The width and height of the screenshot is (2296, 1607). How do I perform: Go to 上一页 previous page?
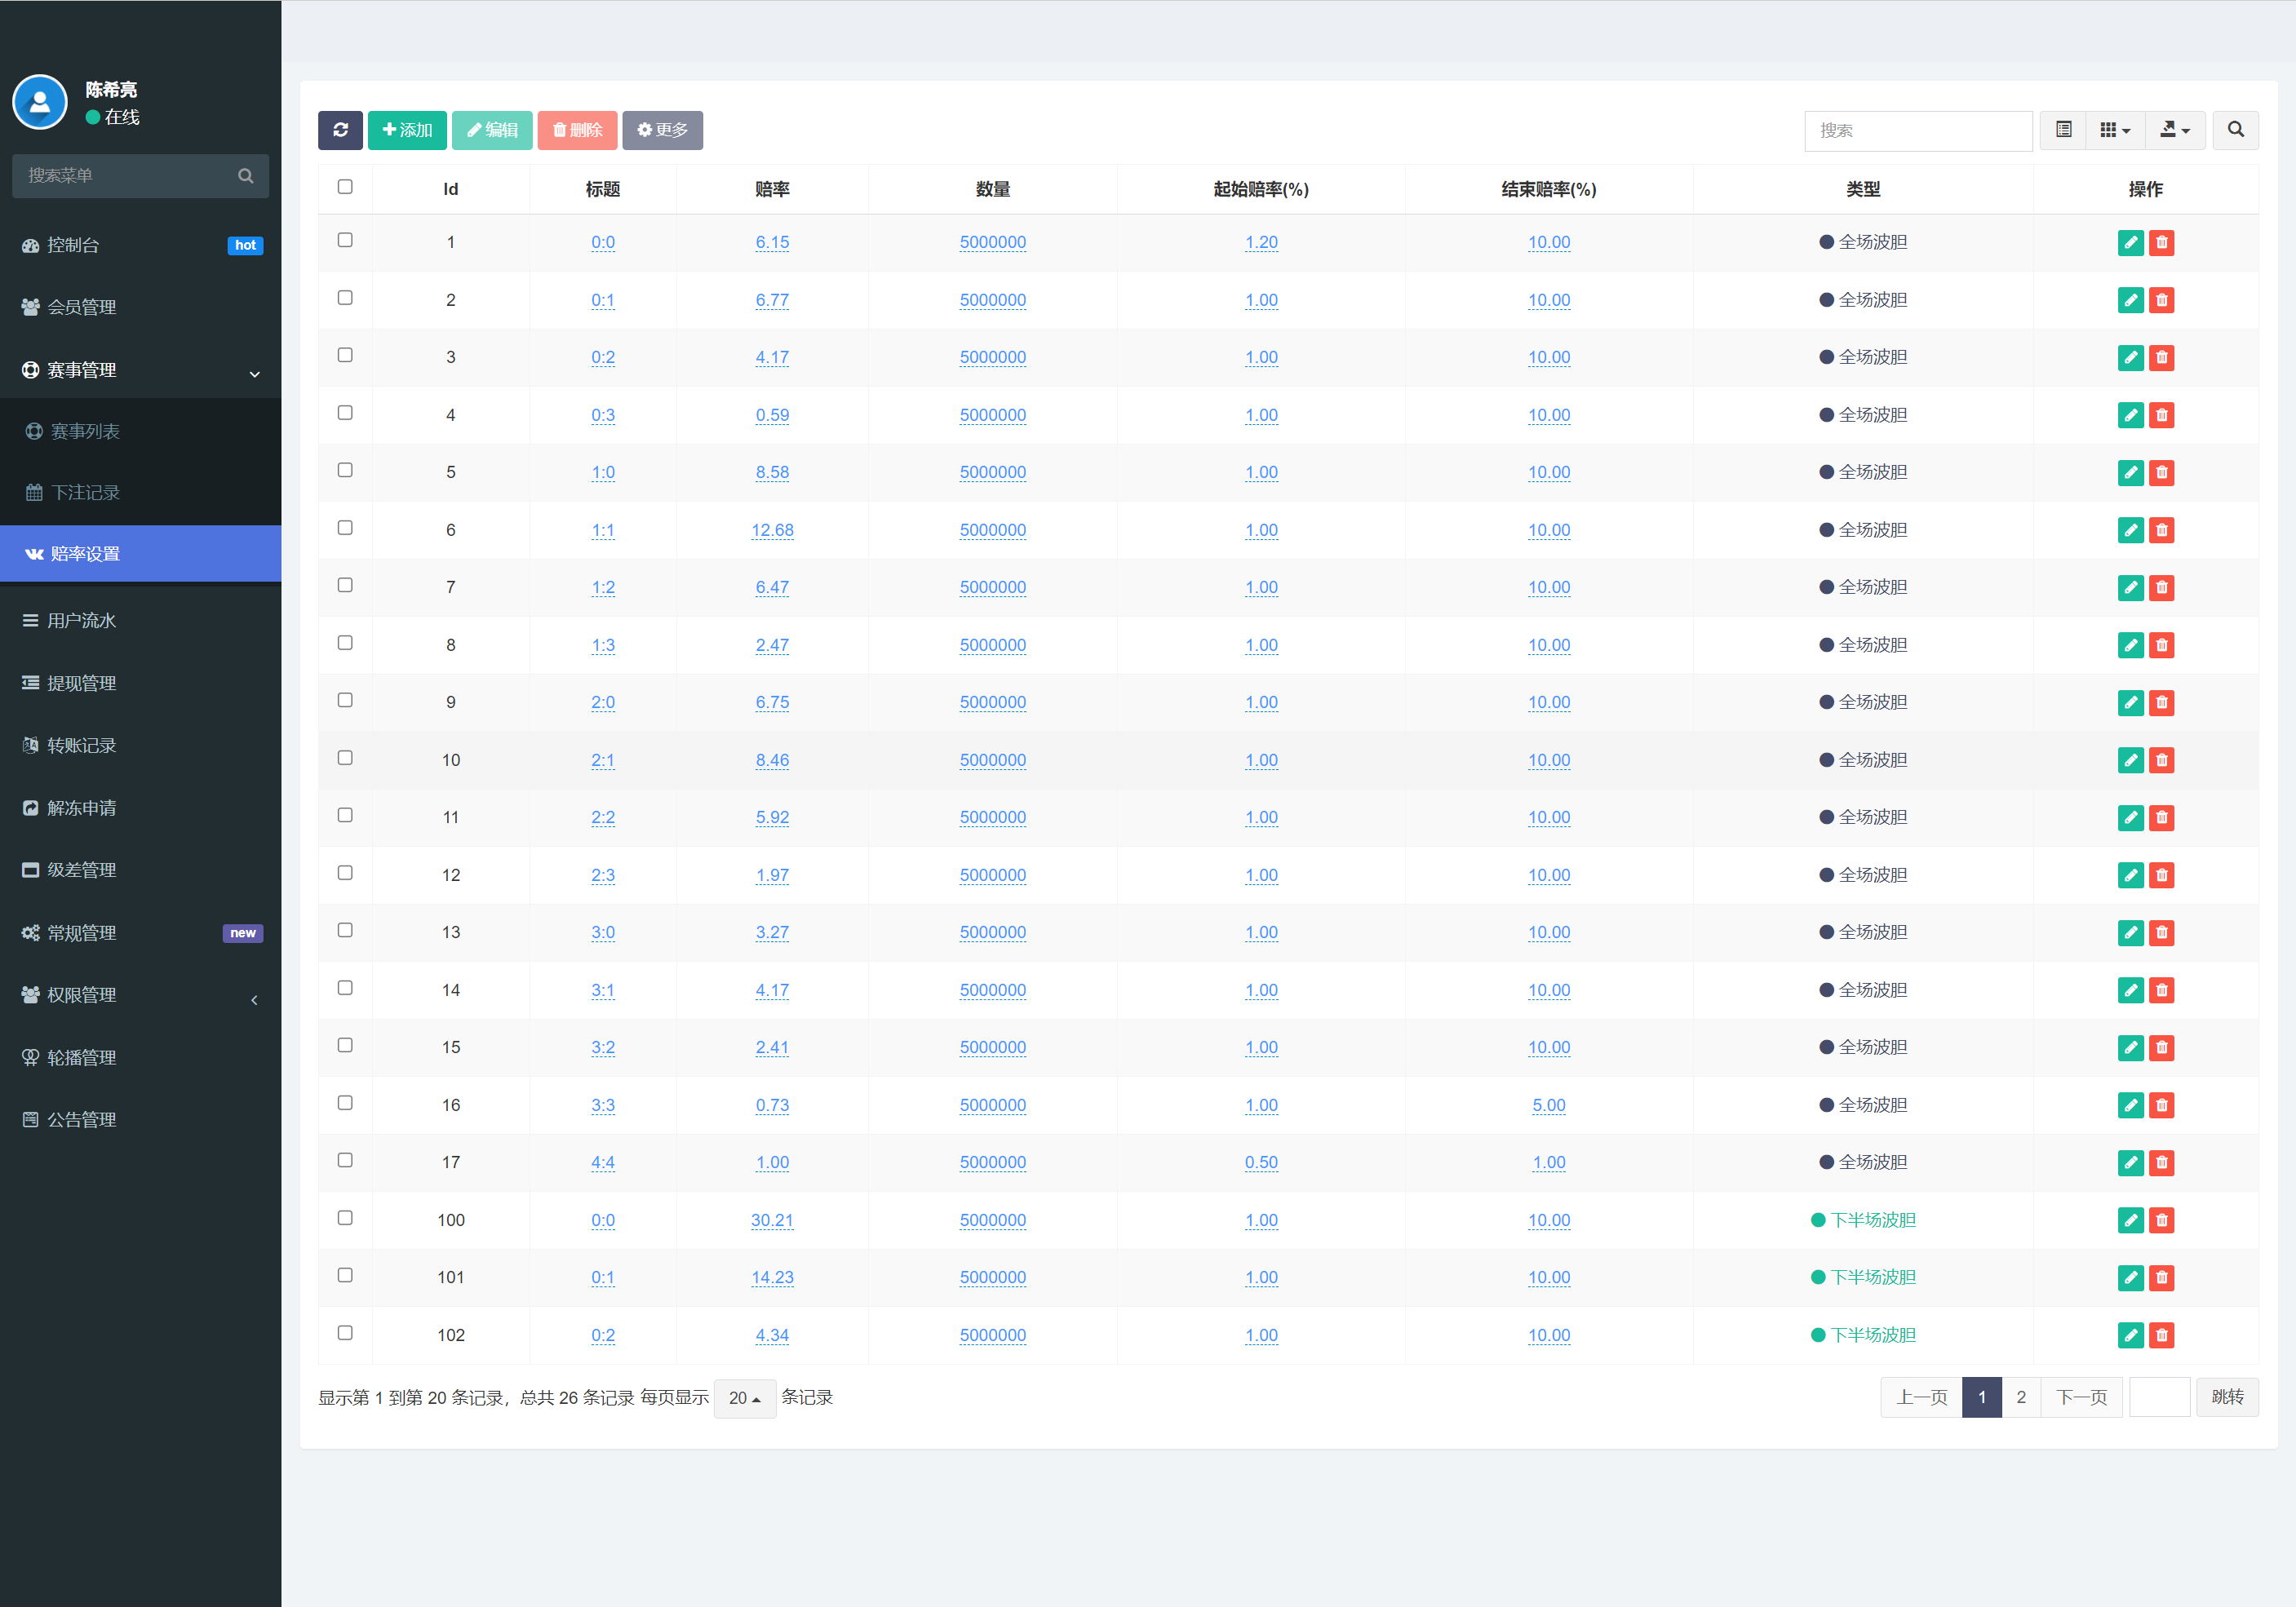[1922, 1398]
